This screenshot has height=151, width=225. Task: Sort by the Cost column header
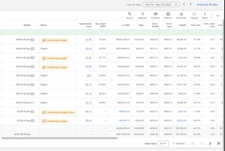coord(126,25)
